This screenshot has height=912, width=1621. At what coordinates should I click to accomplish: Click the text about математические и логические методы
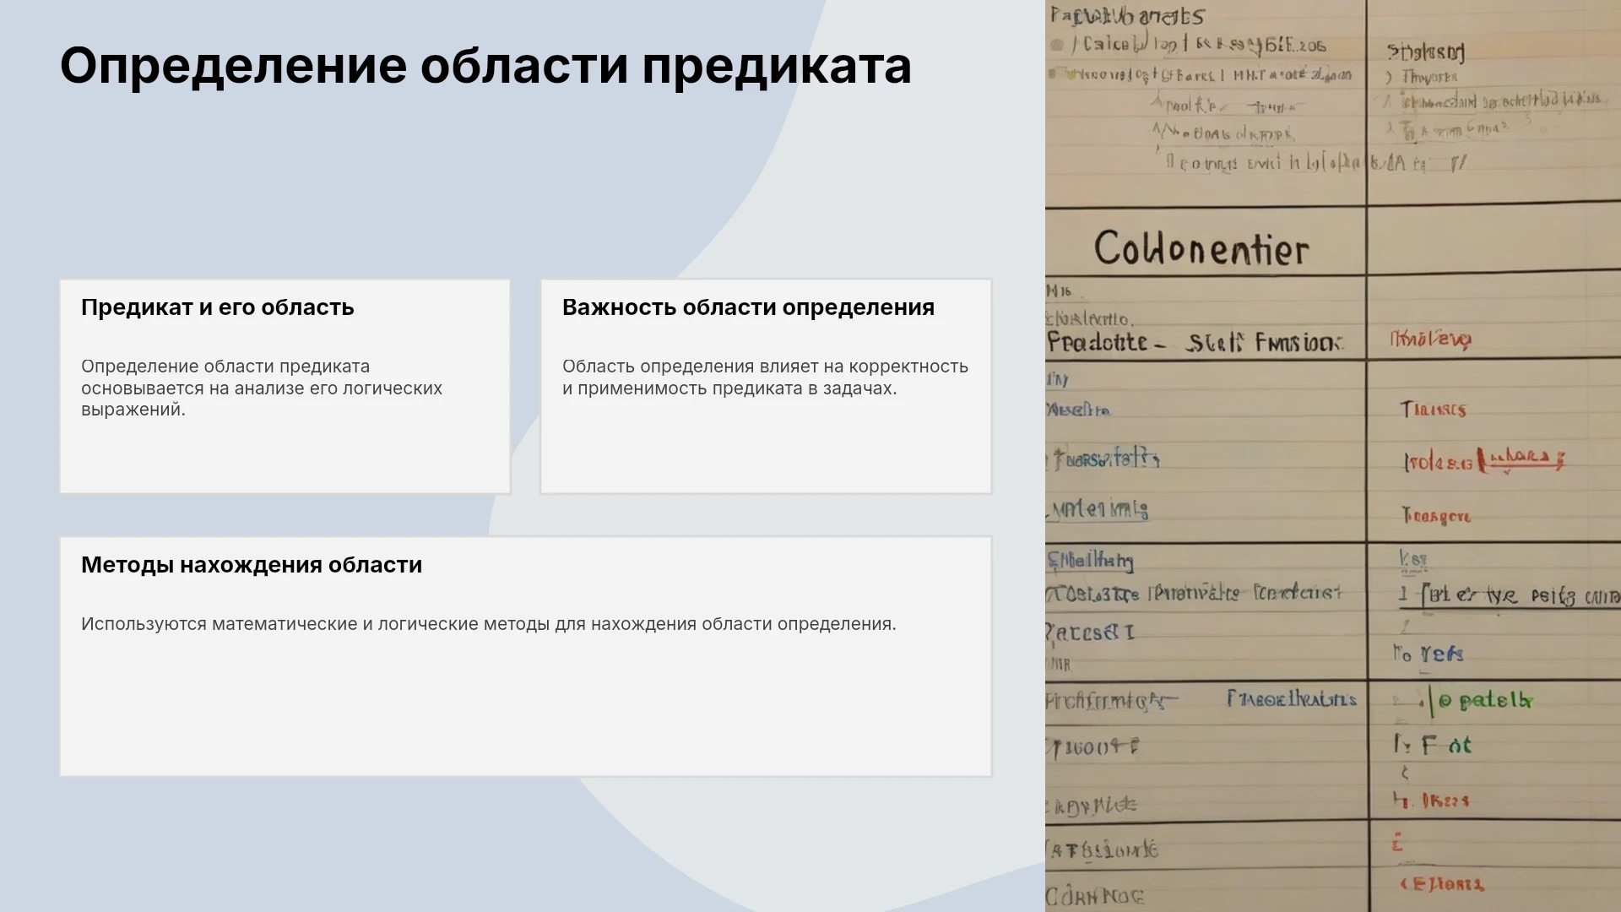489,624
